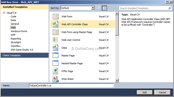This screenshot has width=174, height=97.
Task: Select the 'Master Page' template name
Action: 68,55
